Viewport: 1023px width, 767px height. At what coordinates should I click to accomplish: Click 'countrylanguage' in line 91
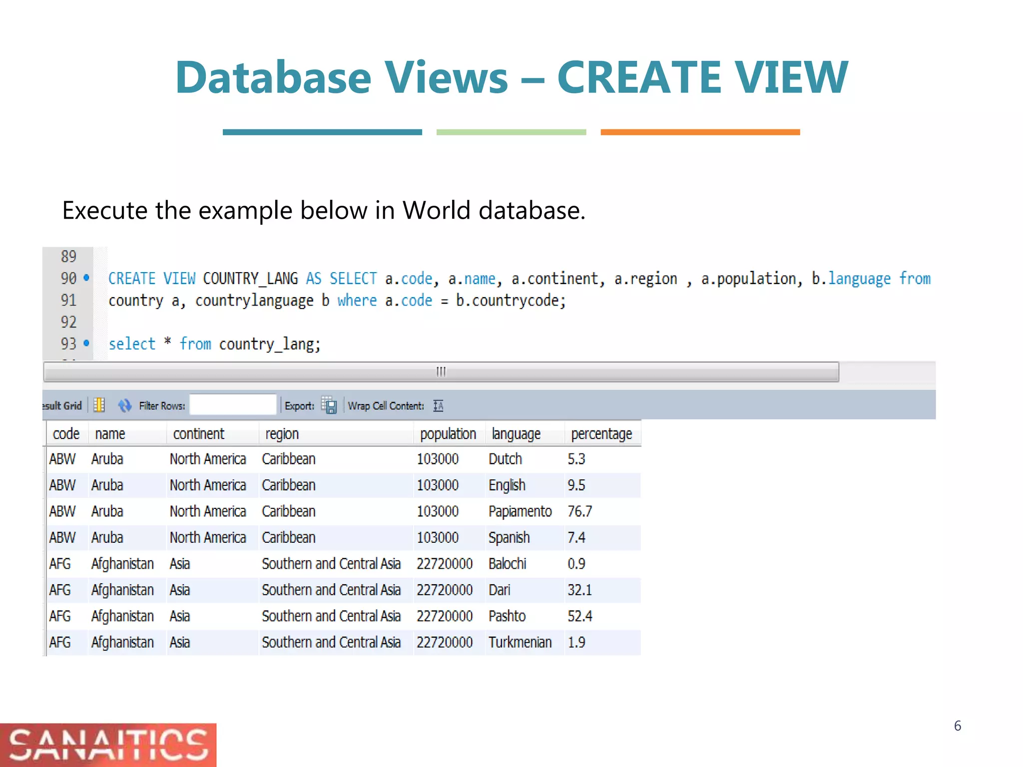(x=254, y=301)
